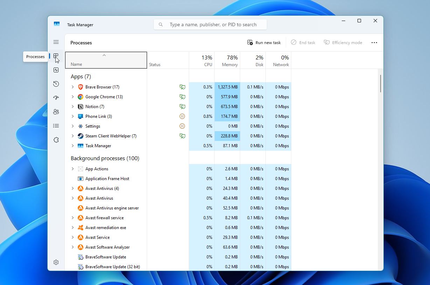Click the Application Frame Host icon
The height and width of the screenshot is (285, 430).
[81, 179]
